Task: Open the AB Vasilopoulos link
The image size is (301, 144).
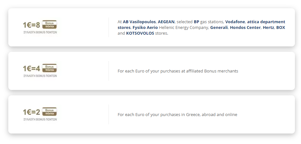Action: pyautogui.click(x=139, y=22)
